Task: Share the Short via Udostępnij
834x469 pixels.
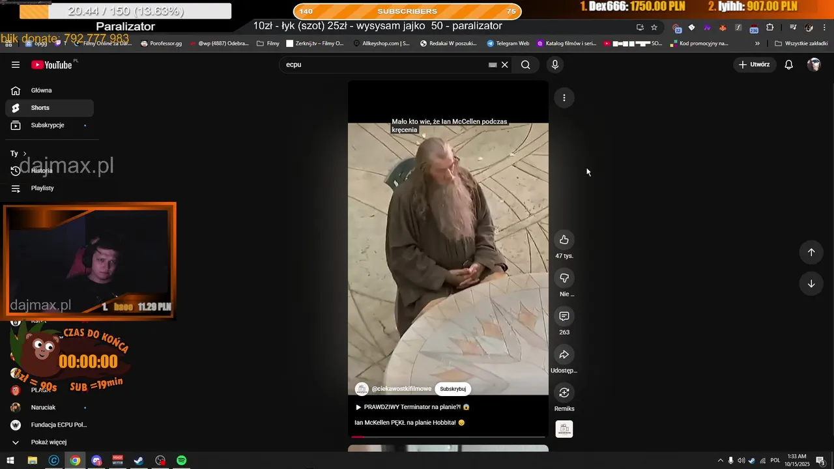Action: click(564, 354)
